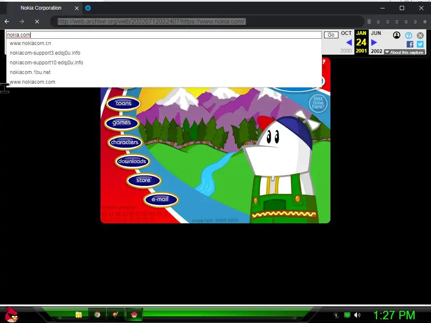Jump to the OCT 2000 capture
Screen dimensions: 431x323
coord(346,42)
